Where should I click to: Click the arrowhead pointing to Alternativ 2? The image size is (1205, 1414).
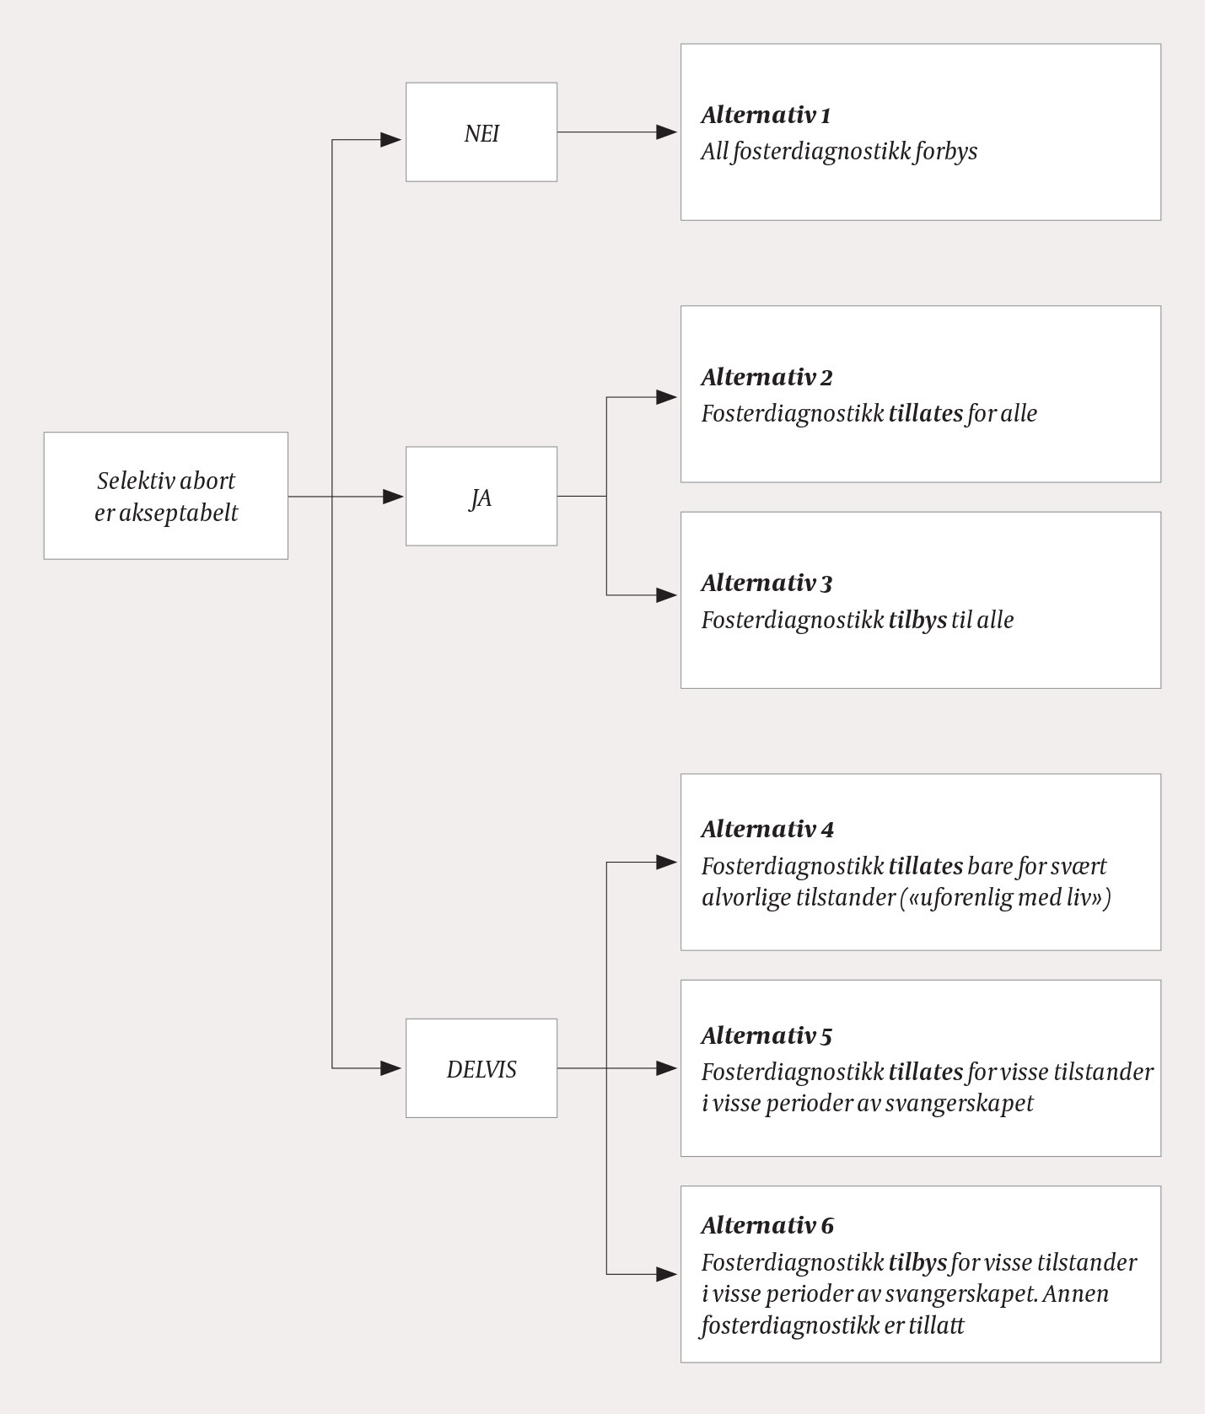667,397
